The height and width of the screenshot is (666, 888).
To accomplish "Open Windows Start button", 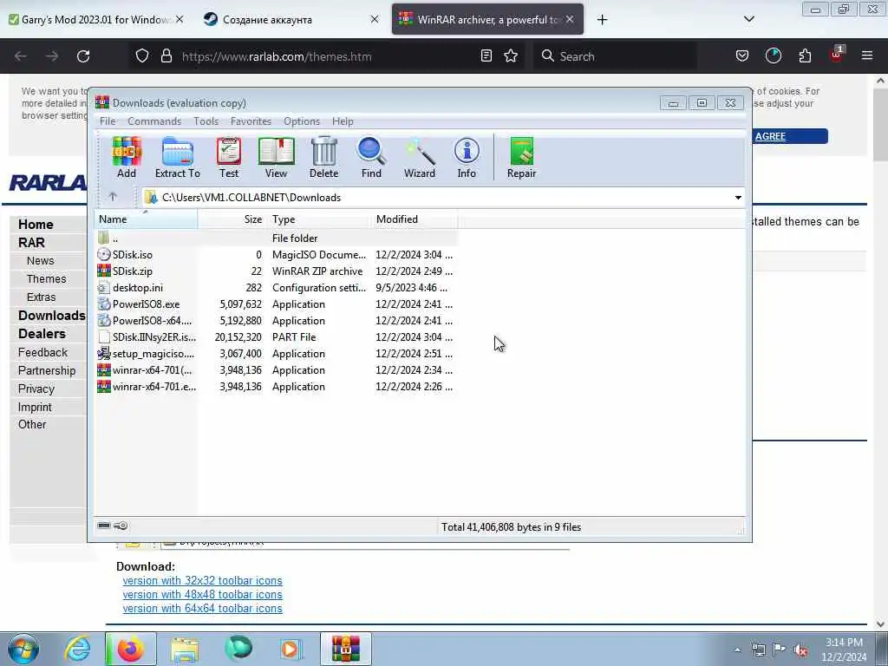I will click(23, 649).
